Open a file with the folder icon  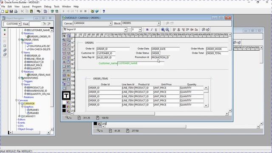coord(7,11)
